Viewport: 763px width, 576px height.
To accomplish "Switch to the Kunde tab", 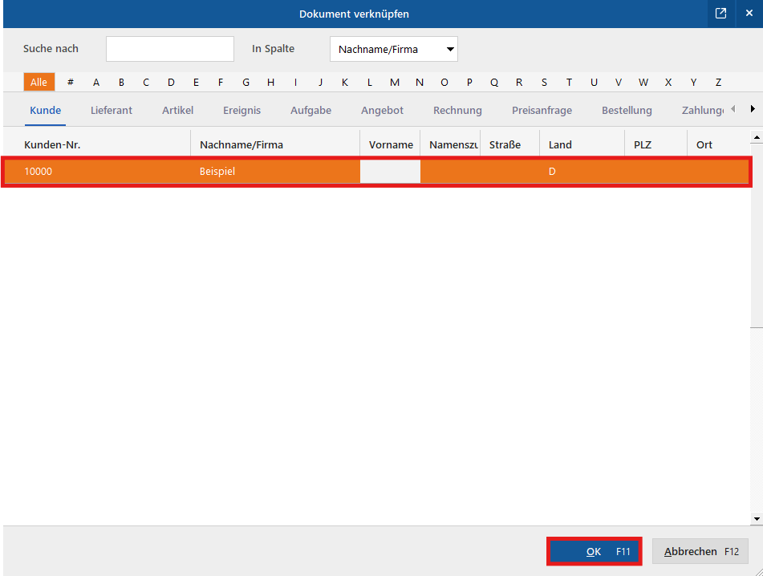I will click(45, 111).
